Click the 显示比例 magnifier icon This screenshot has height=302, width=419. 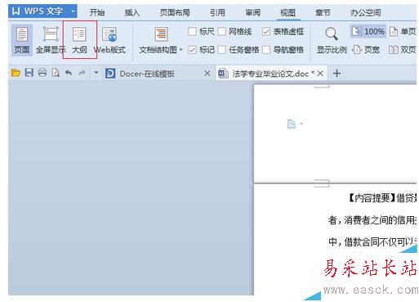tap(332, 34)
